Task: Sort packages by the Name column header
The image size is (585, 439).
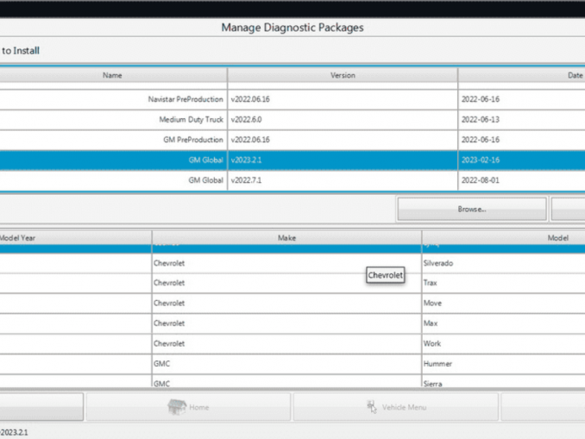Action: [112, 76]
